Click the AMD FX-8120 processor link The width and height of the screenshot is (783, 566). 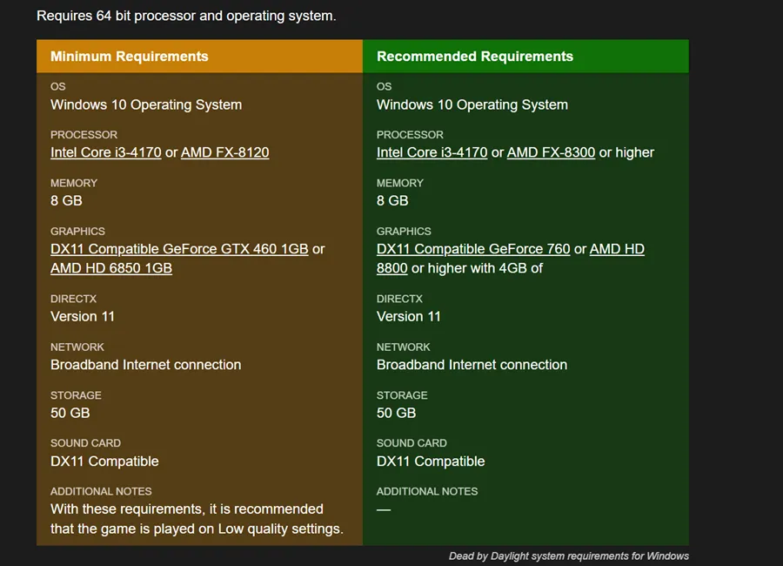[224, 152]
